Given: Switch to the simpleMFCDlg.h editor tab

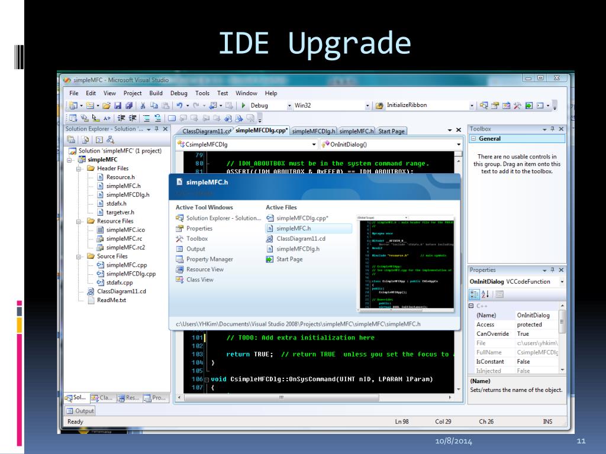Looking at the screenshot, I should (x=314, y=131).
